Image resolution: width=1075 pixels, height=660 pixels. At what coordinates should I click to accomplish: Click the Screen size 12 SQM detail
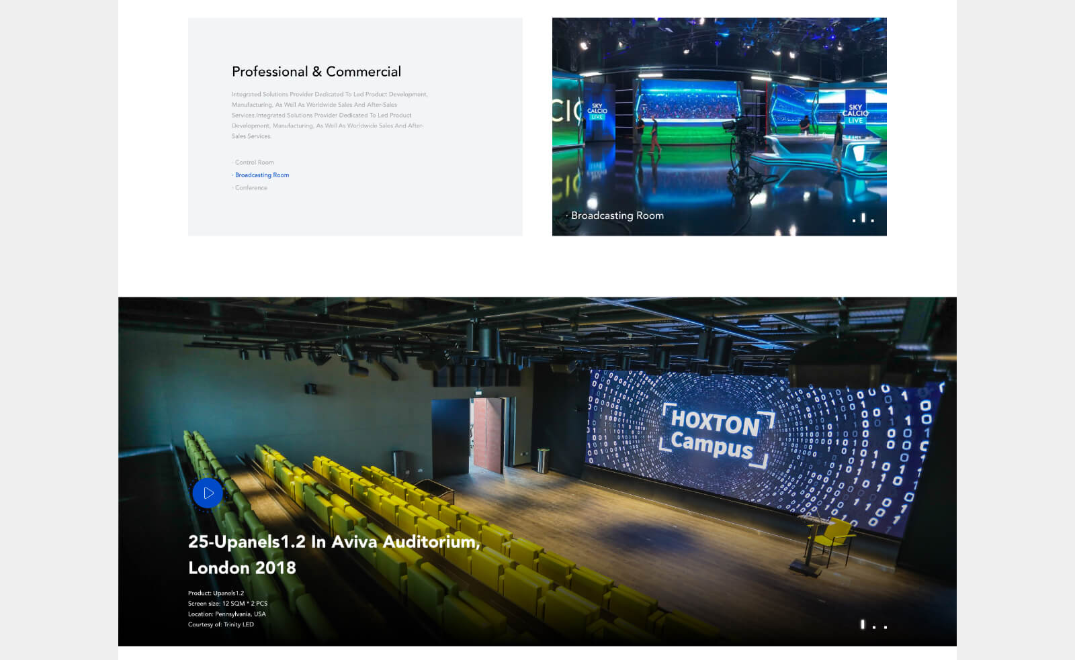(x=228, y=604)
